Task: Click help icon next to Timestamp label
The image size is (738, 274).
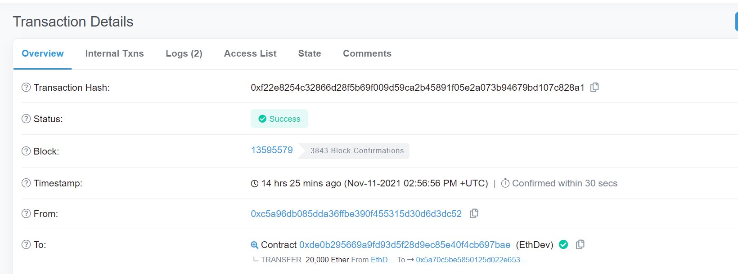Action: [x=26, y=183]
